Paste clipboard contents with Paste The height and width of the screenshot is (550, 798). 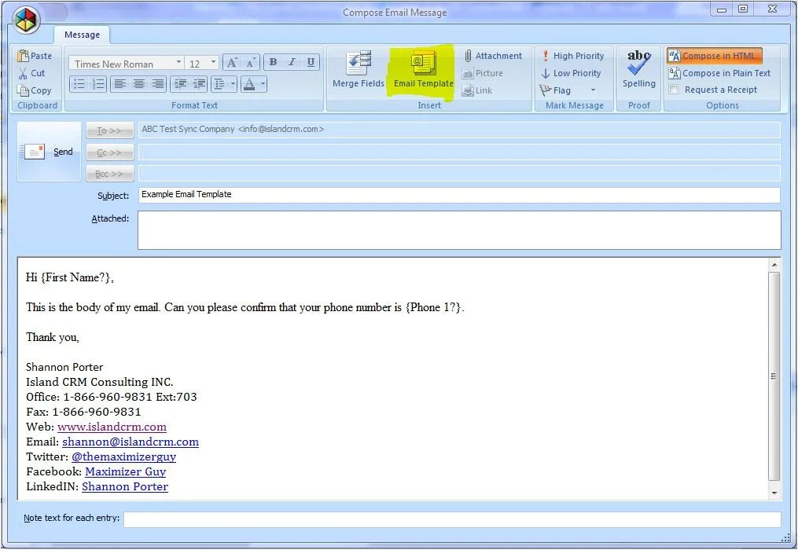35,56
